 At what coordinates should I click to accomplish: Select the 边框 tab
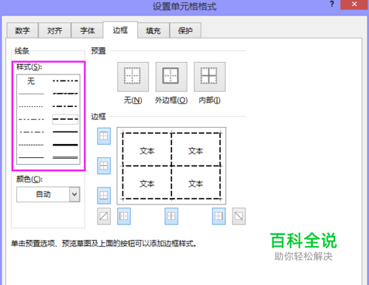(120, 30)
